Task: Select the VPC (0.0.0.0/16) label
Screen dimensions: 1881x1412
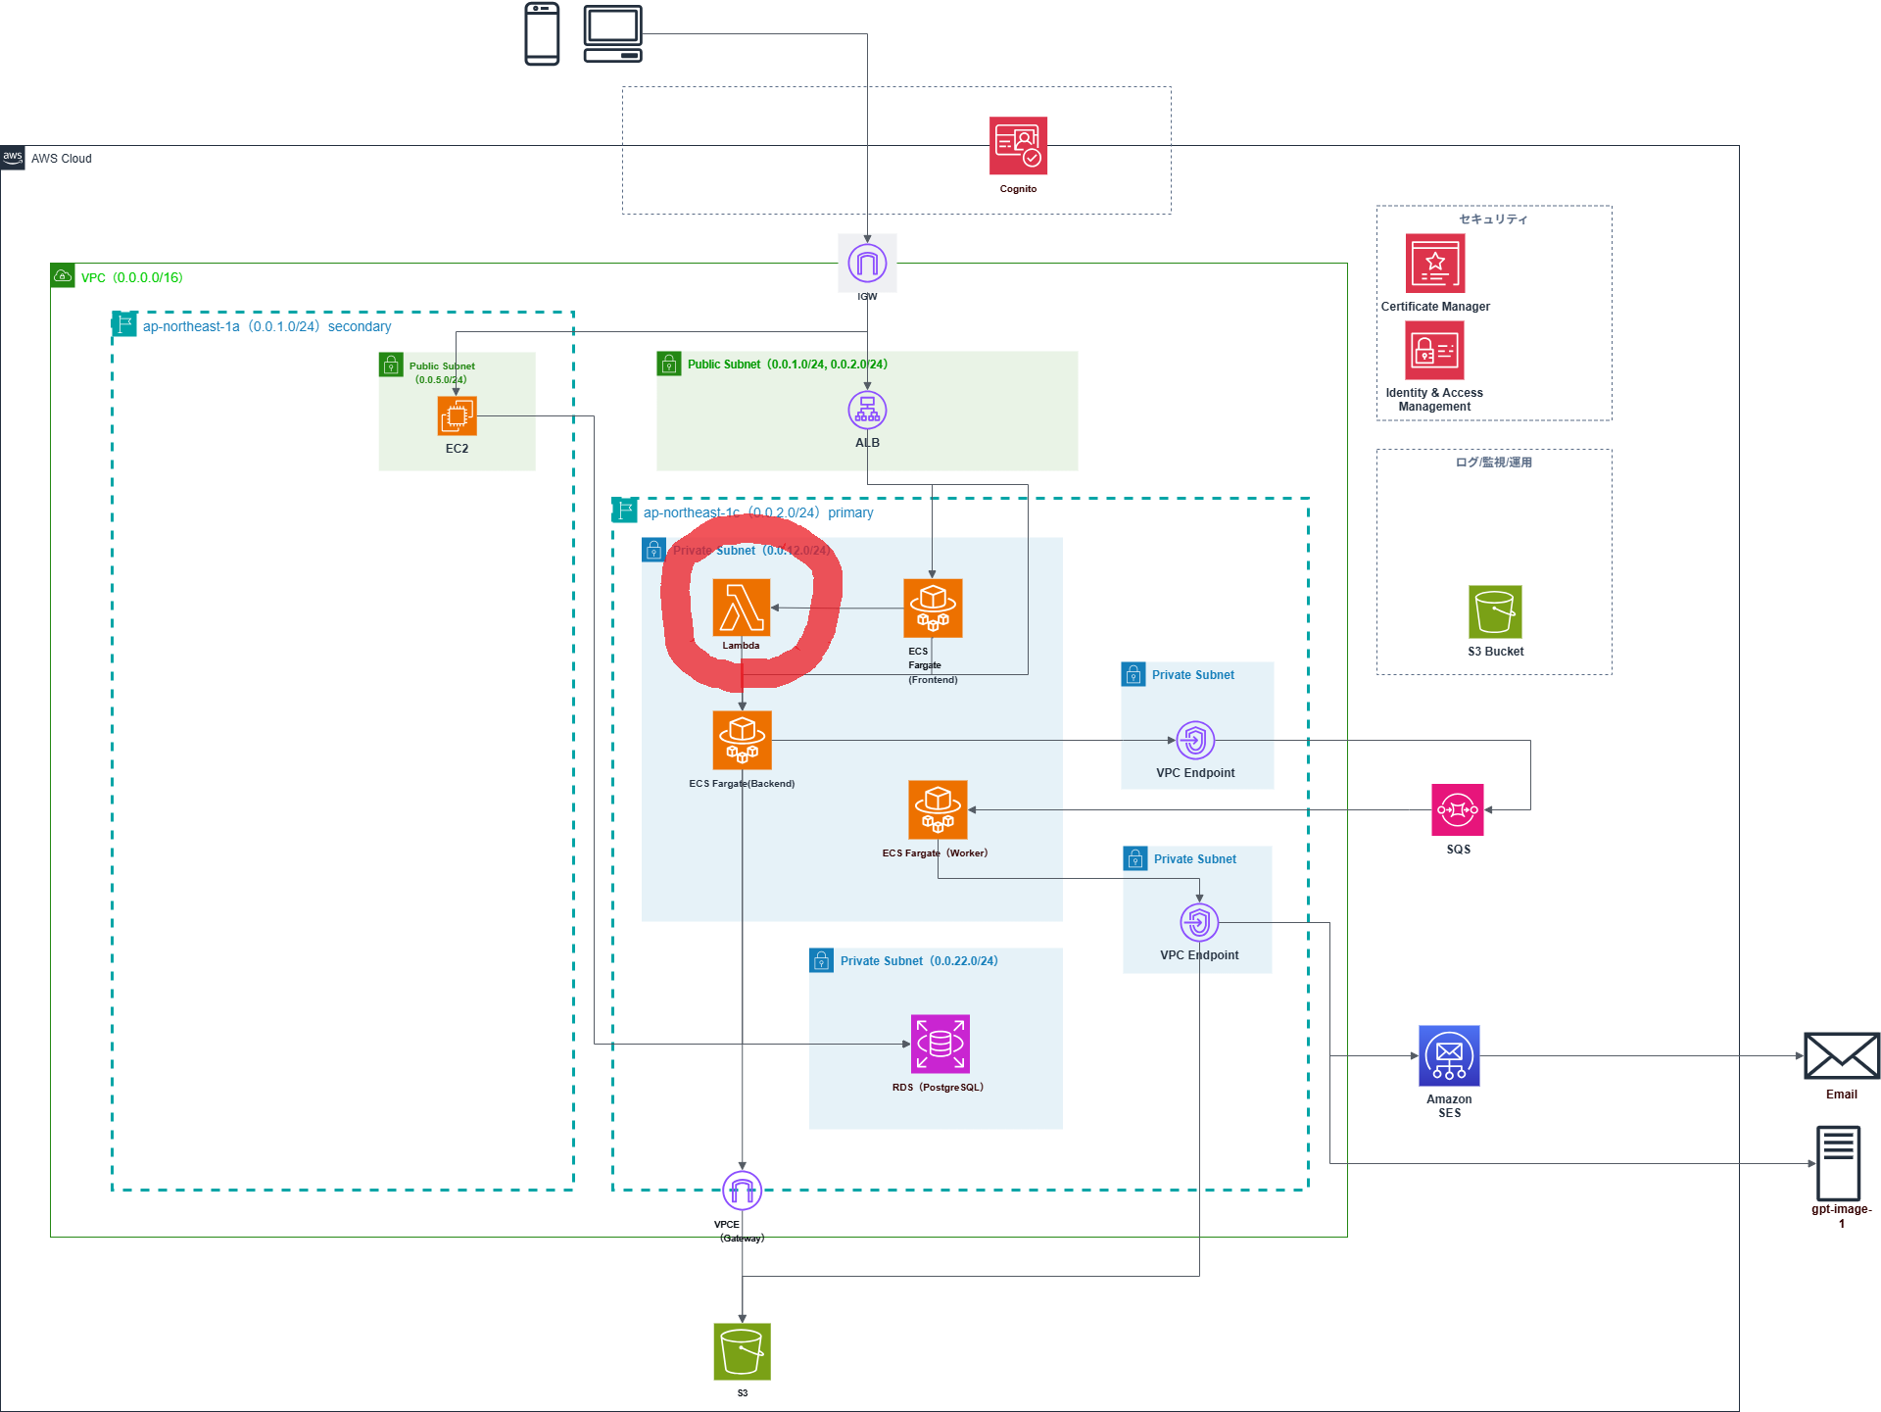Action: [x=131, y=277]
